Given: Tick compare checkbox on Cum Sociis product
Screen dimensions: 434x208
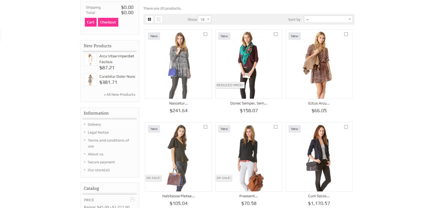Looking at the screenshot, I should coord(346,127).
